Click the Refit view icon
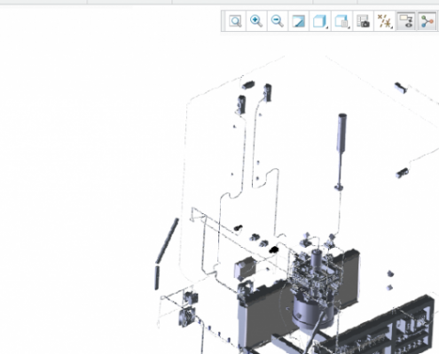Image resolution: width=439 pixels, height=354 pixels. click(235, 21)
